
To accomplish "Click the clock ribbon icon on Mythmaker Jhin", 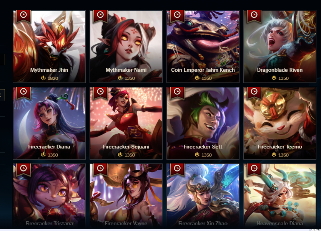I will pos(23,15).
